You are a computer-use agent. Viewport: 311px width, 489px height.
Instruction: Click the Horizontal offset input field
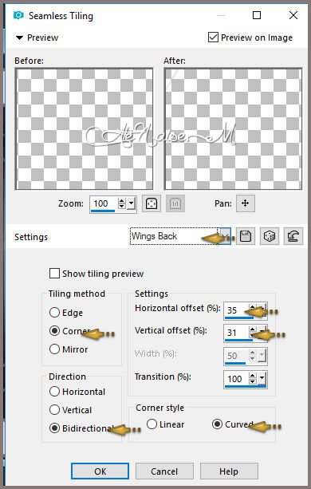click(236, 310)
